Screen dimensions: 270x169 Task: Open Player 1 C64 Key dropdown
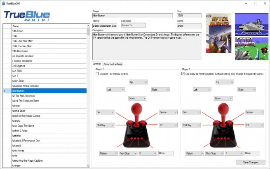point(105,125)
